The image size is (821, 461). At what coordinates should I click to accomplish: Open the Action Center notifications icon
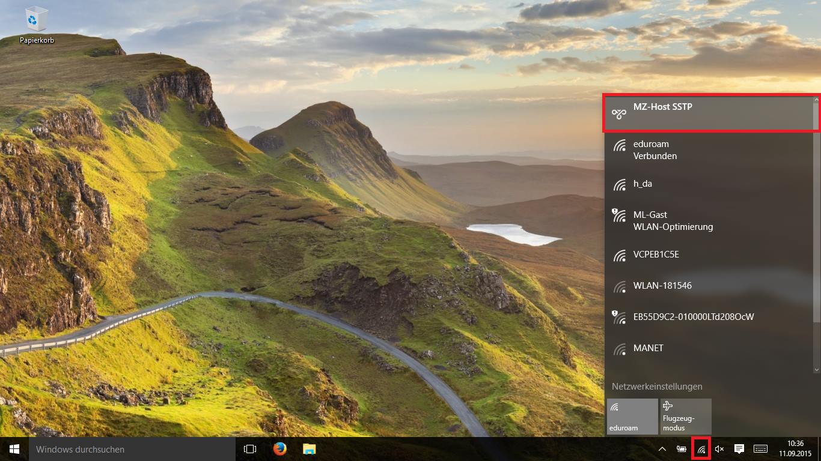739,449
